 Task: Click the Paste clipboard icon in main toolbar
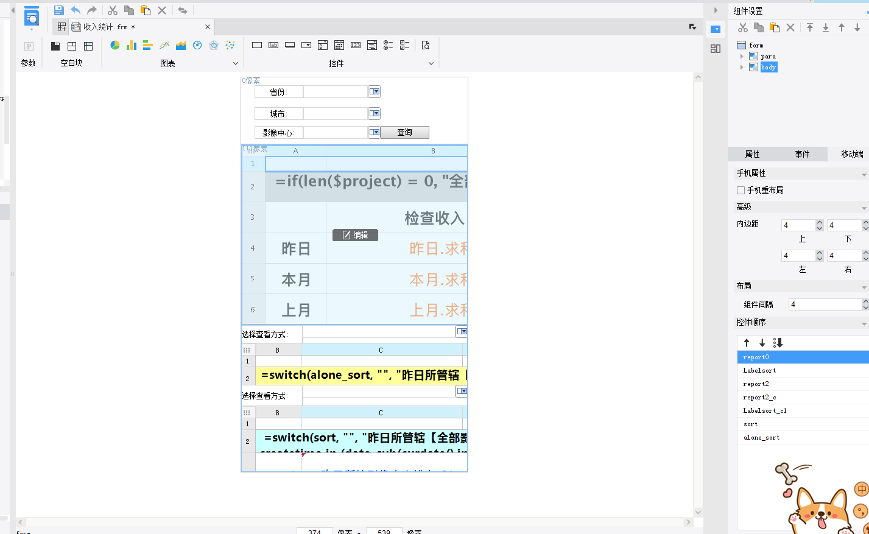[146, 10]
